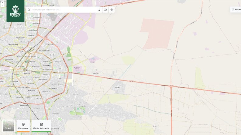Open the Vektör Katmanlar panel

pyautogui.click(x=41, y=126)
